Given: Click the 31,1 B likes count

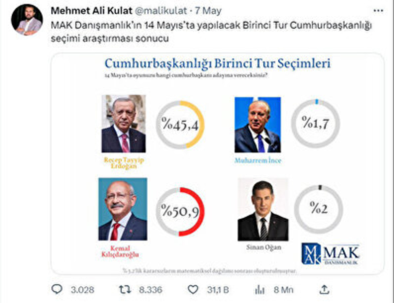Looking at the screenshot, I should (x=218, y=290).
